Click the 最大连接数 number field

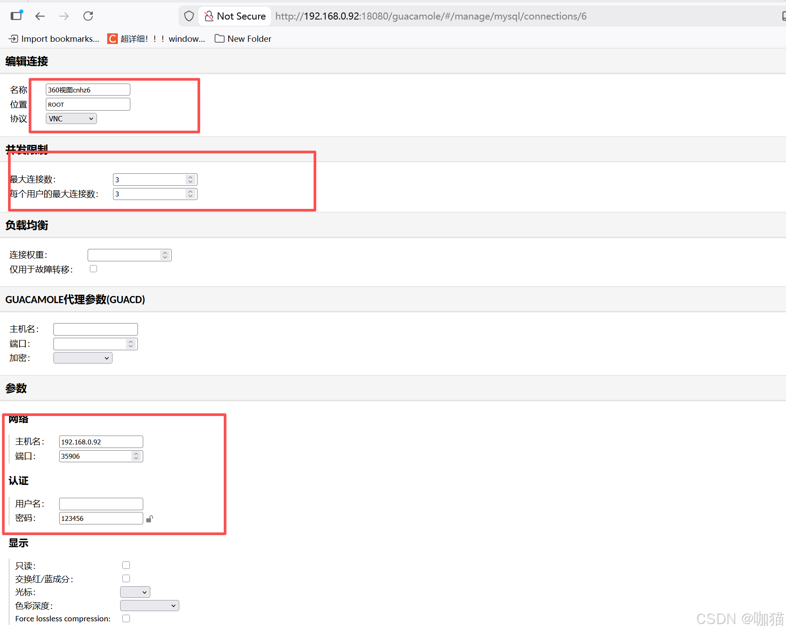click(155, 180)
